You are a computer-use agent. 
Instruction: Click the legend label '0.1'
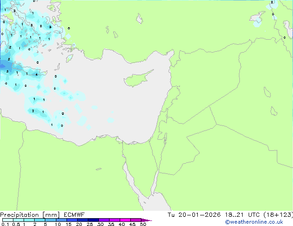pyautogui.click(x=5, y=224)
